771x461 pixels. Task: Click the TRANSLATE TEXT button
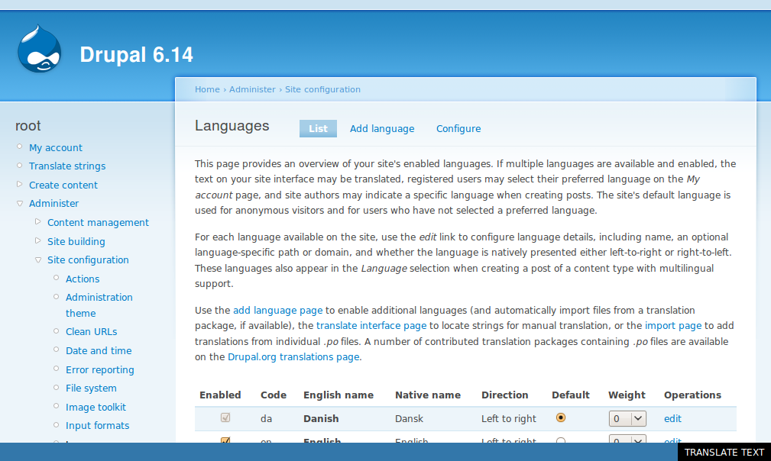(x=724, y=452)
